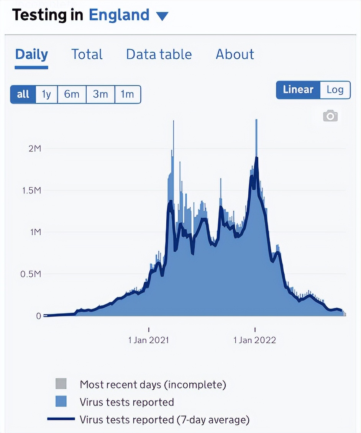Open the Total tab
This screenshot has width=361, height=433.
click(87, 54)
